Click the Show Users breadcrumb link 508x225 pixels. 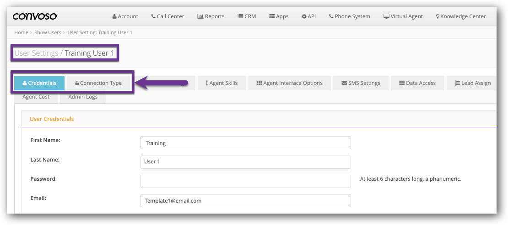48,32
